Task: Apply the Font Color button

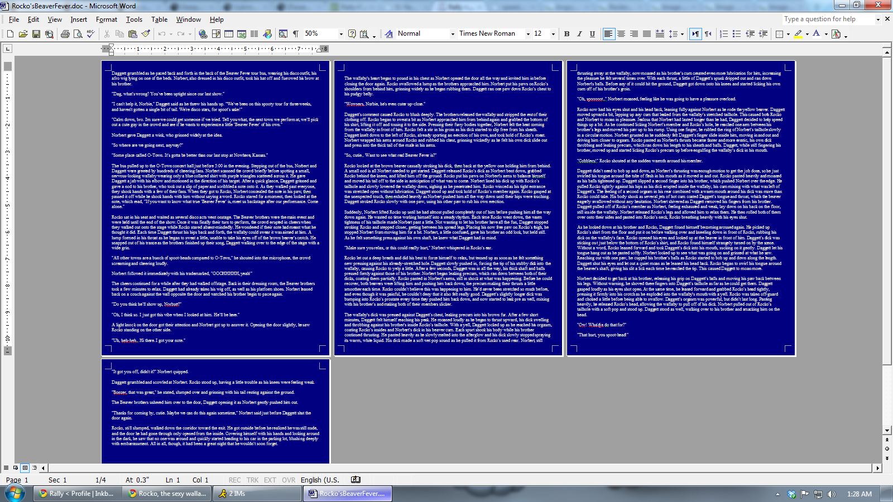Action: [817, 34]
